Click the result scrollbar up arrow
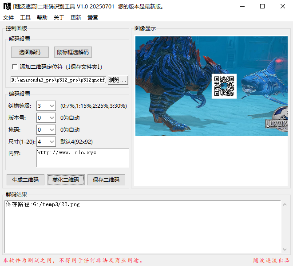 pyautogui.click(x=285, y=204)
